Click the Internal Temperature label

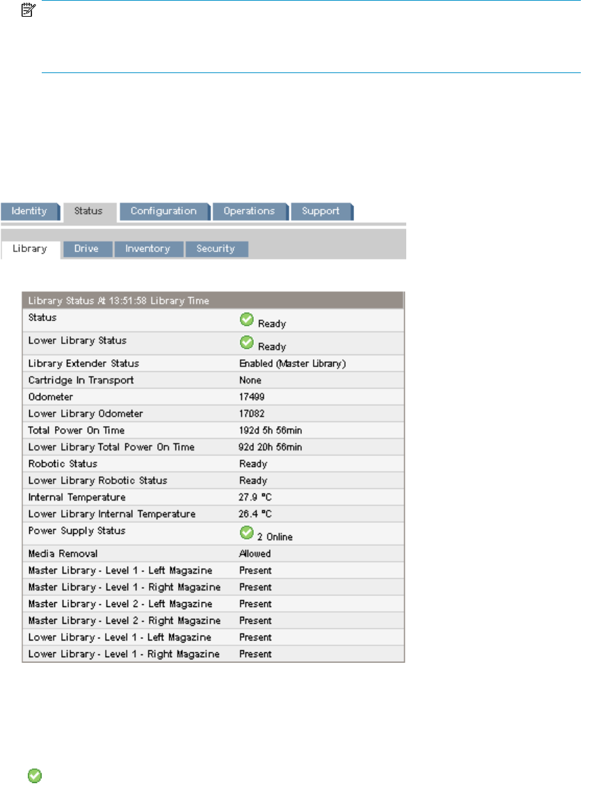coord(77,498)
